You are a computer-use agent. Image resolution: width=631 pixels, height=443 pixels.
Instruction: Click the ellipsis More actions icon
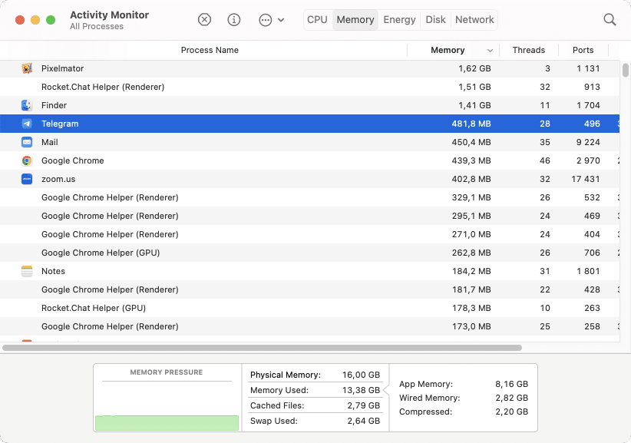(x=265, y=20)
